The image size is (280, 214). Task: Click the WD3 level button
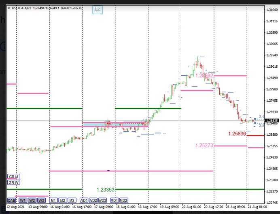tap(102, 200)
